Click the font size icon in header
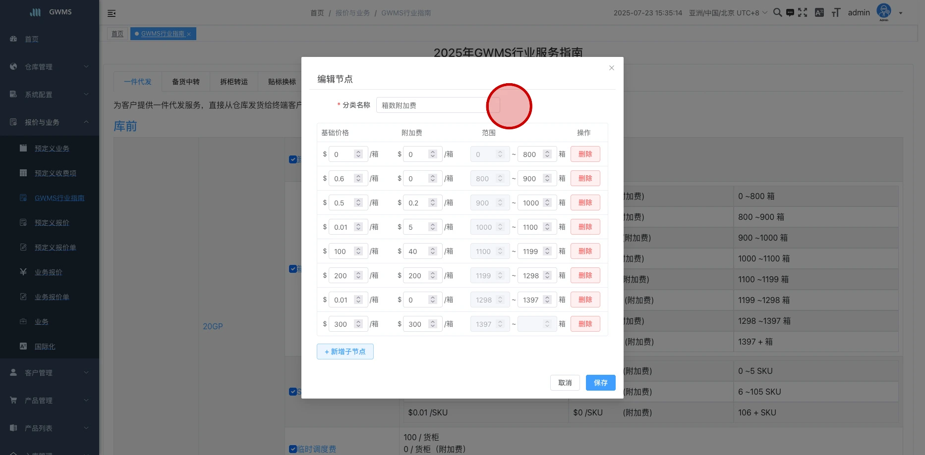 836,13
